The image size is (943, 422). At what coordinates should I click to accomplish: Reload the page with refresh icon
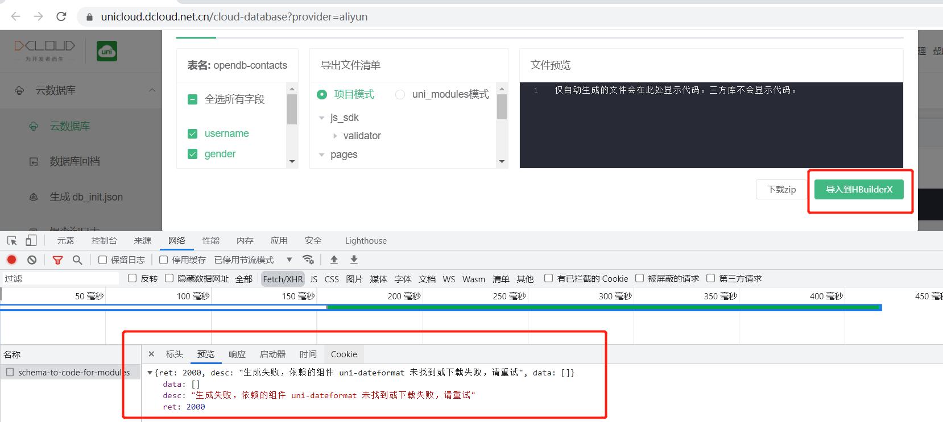[x=61, y=16]
